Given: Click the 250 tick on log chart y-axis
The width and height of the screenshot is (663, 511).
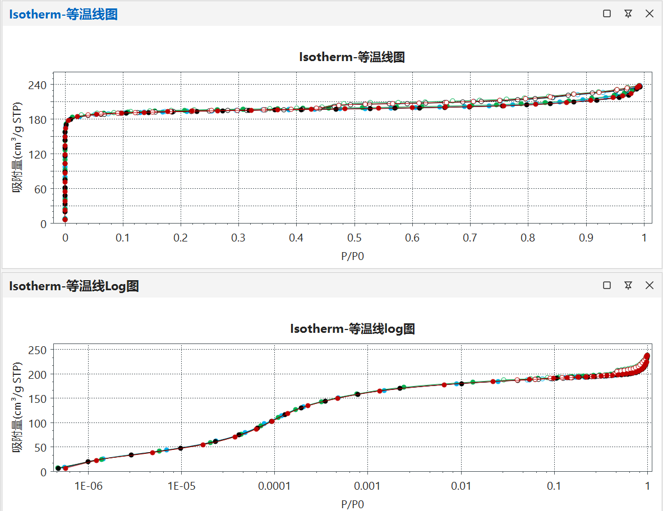Looking at the screenshot, I should (37, 350).
